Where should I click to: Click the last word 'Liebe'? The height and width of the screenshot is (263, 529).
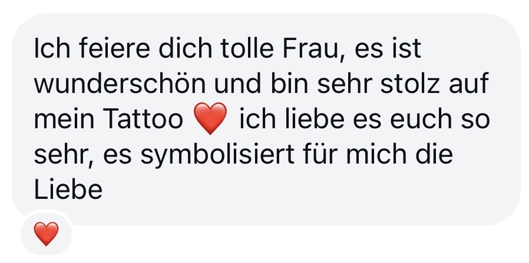click(68, 189)
